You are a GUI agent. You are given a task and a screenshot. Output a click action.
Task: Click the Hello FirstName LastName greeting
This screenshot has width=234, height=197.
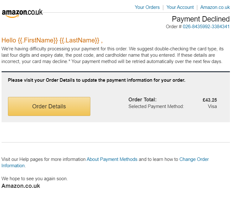(x=52, y=41)
